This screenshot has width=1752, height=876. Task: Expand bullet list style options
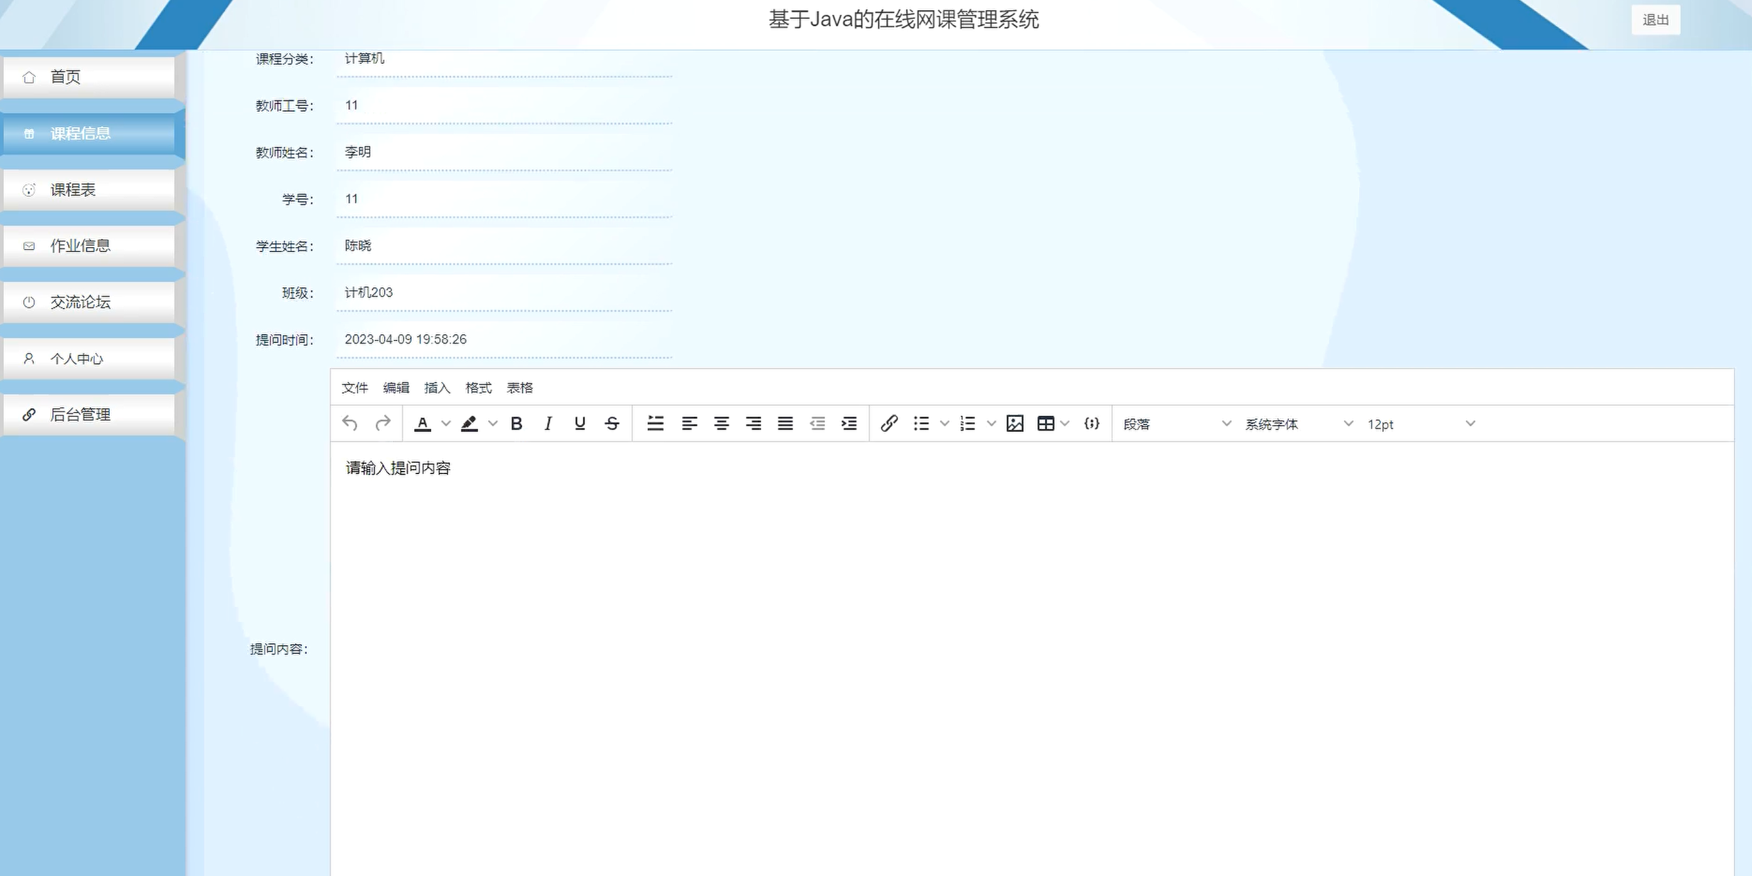coord(944,423)
